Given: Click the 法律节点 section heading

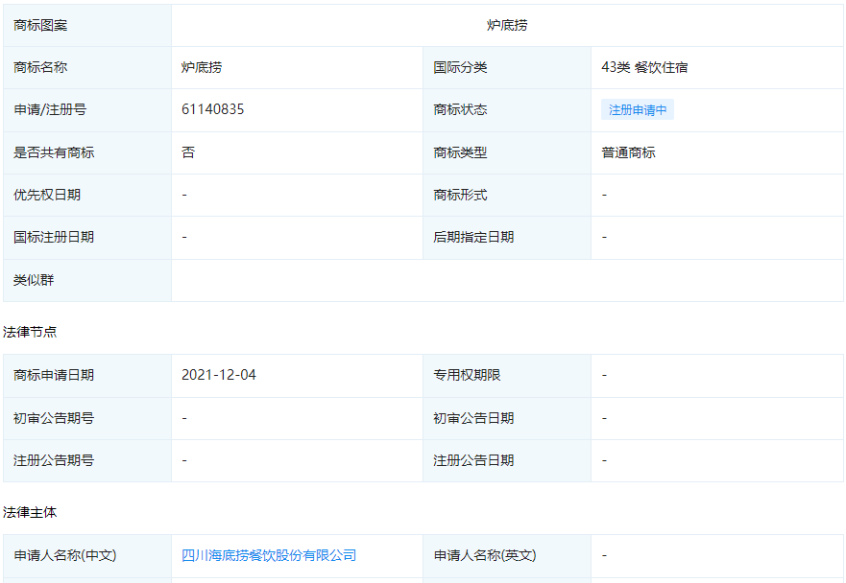Looking at the screenshot, I should tap(30, 332).
